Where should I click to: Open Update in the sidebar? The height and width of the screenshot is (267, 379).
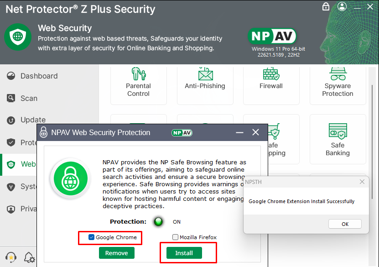click(x=33, y=120)
